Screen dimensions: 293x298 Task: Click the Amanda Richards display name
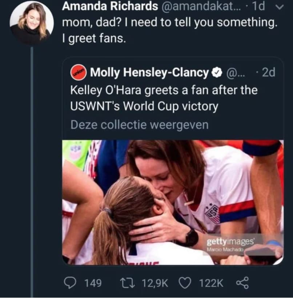tap(110, 6)
